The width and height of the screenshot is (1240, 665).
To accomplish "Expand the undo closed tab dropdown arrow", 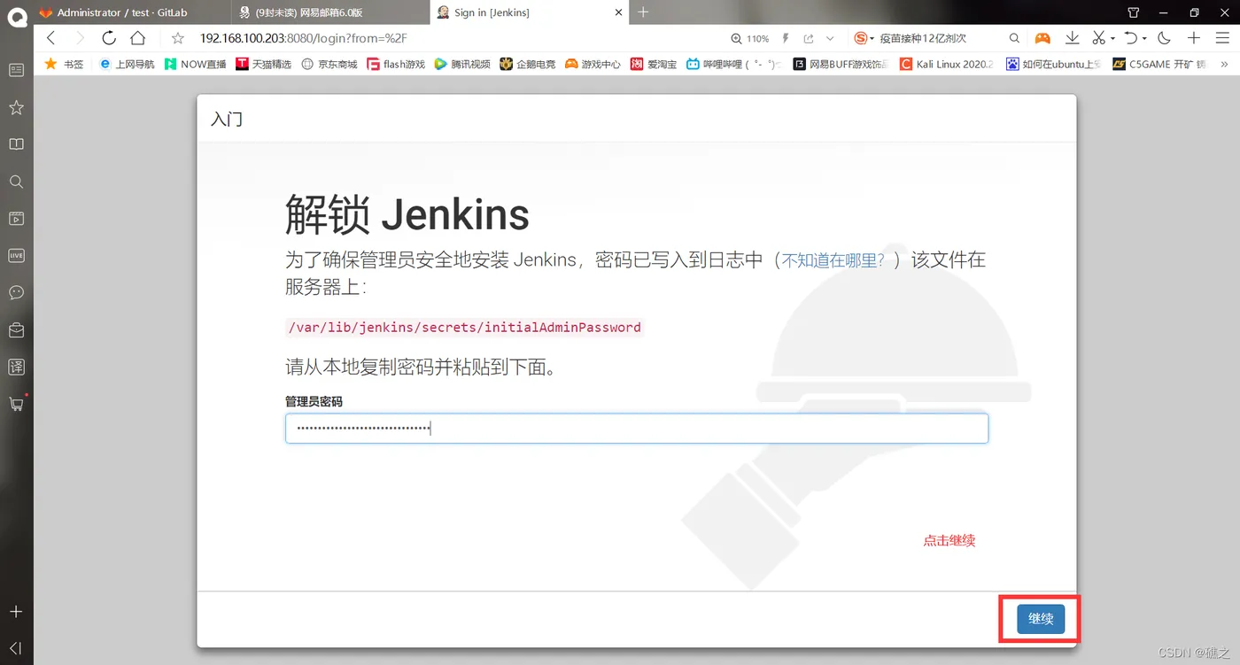I will (1145, 39).
